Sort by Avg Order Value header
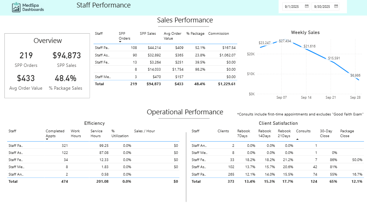 tap(172, 36)
